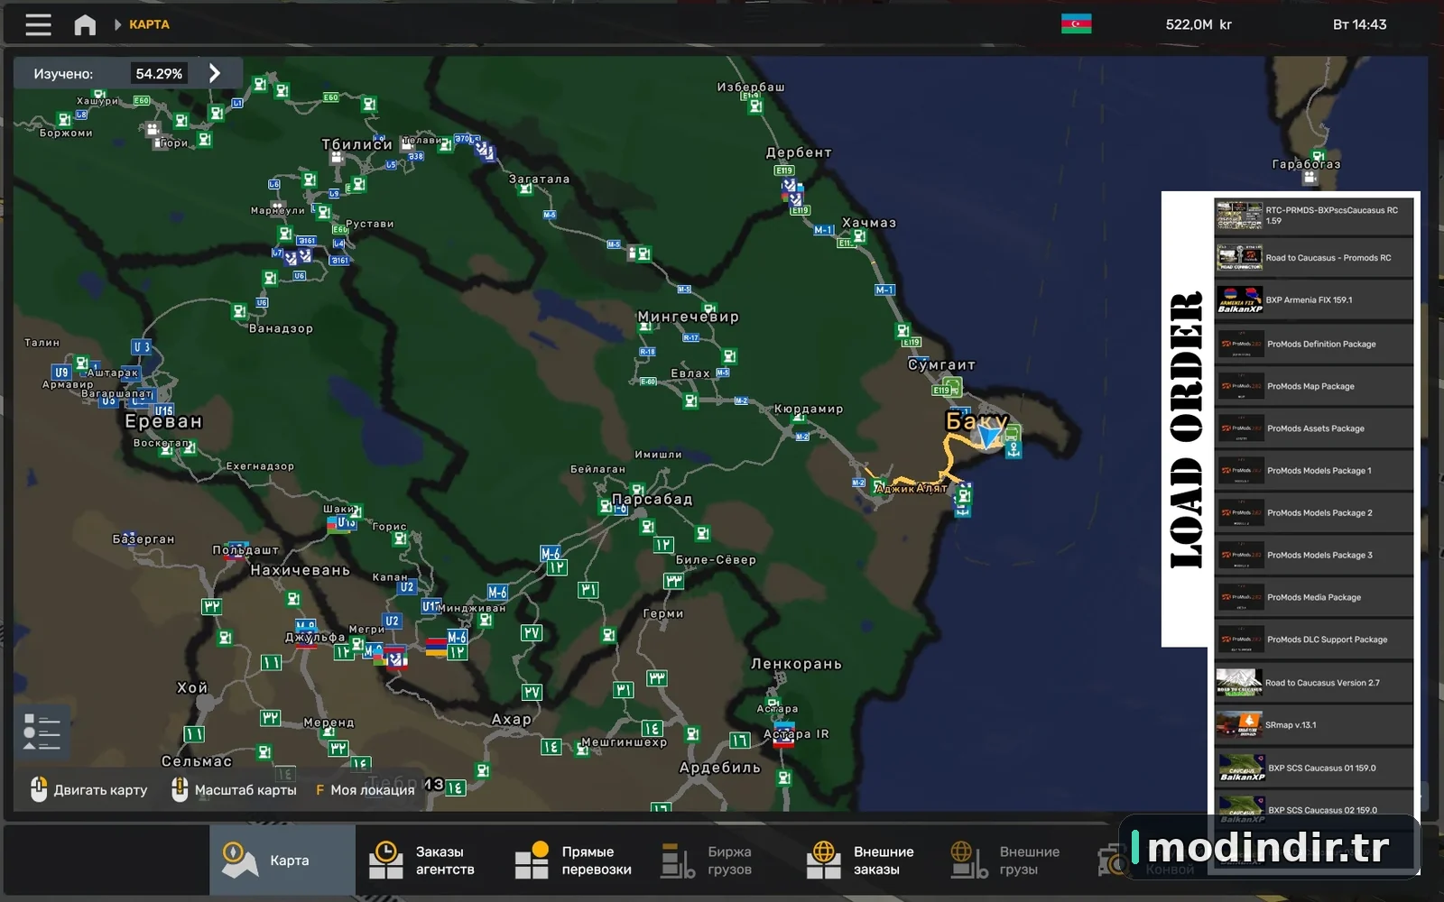Click the Ленкорань city label

coord(796,664)
